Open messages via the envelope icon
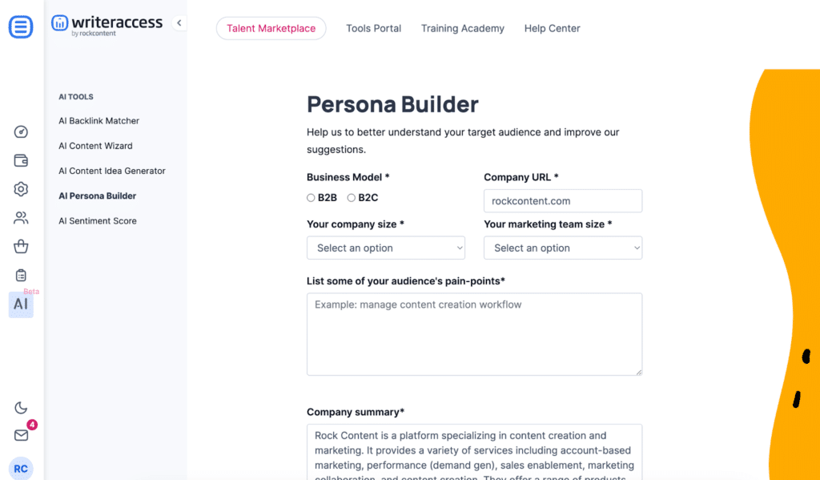The image size is (820, 480). [21, 435]
